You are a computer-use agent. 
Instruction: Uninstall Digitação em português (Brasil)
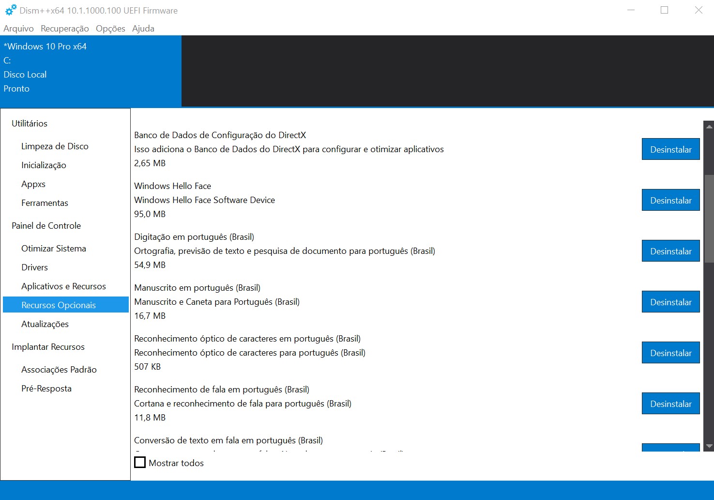(671, 251)
